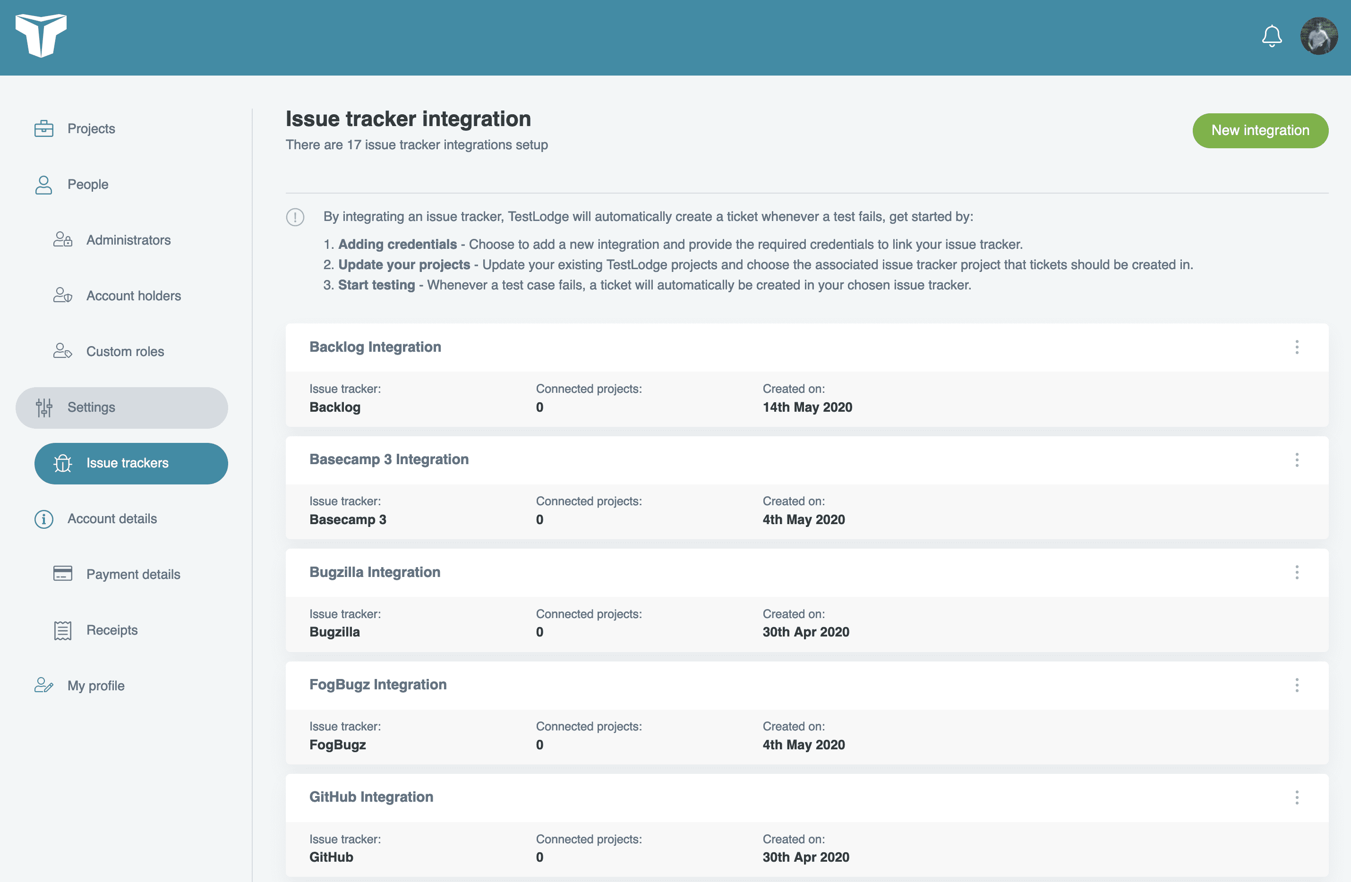Open the user avatar menu
The width and height of the screenshot is (1351, 882).
coord(1319,36)
